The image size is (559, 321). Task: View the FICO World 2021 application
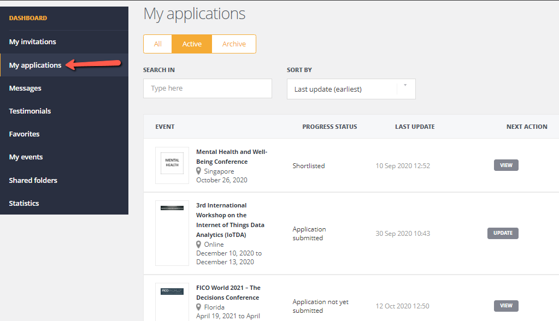(x=506, y=306)
